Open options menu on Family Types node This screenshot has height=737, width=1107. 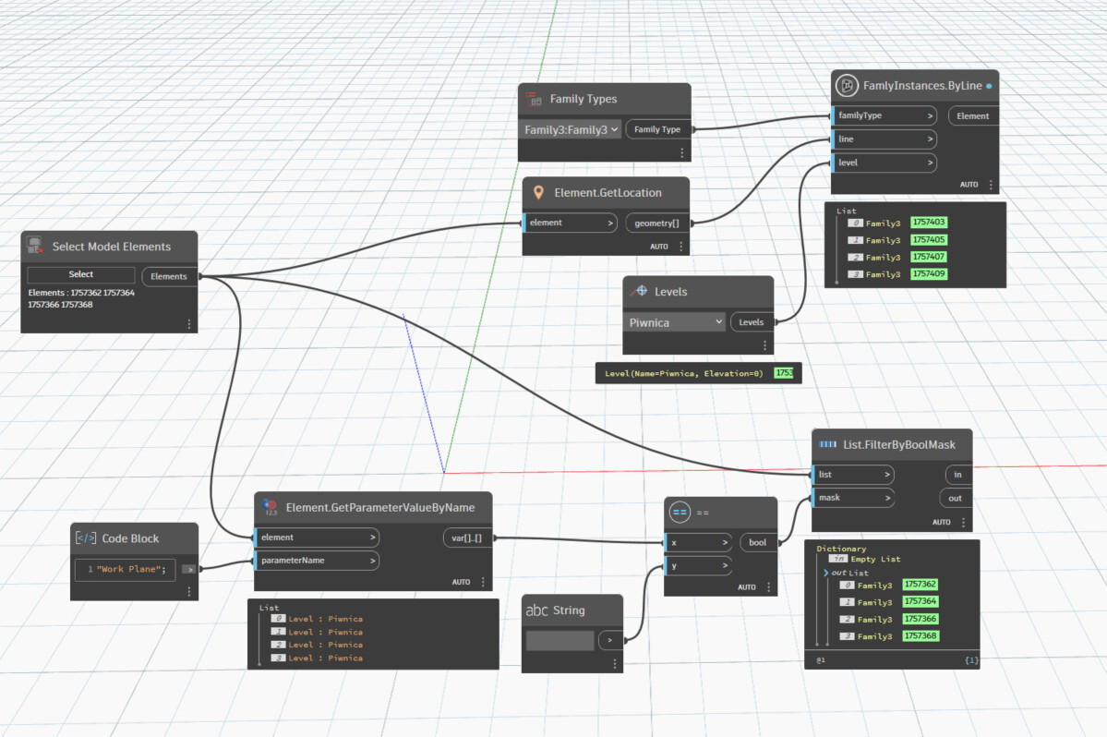[x=681, y=152]
